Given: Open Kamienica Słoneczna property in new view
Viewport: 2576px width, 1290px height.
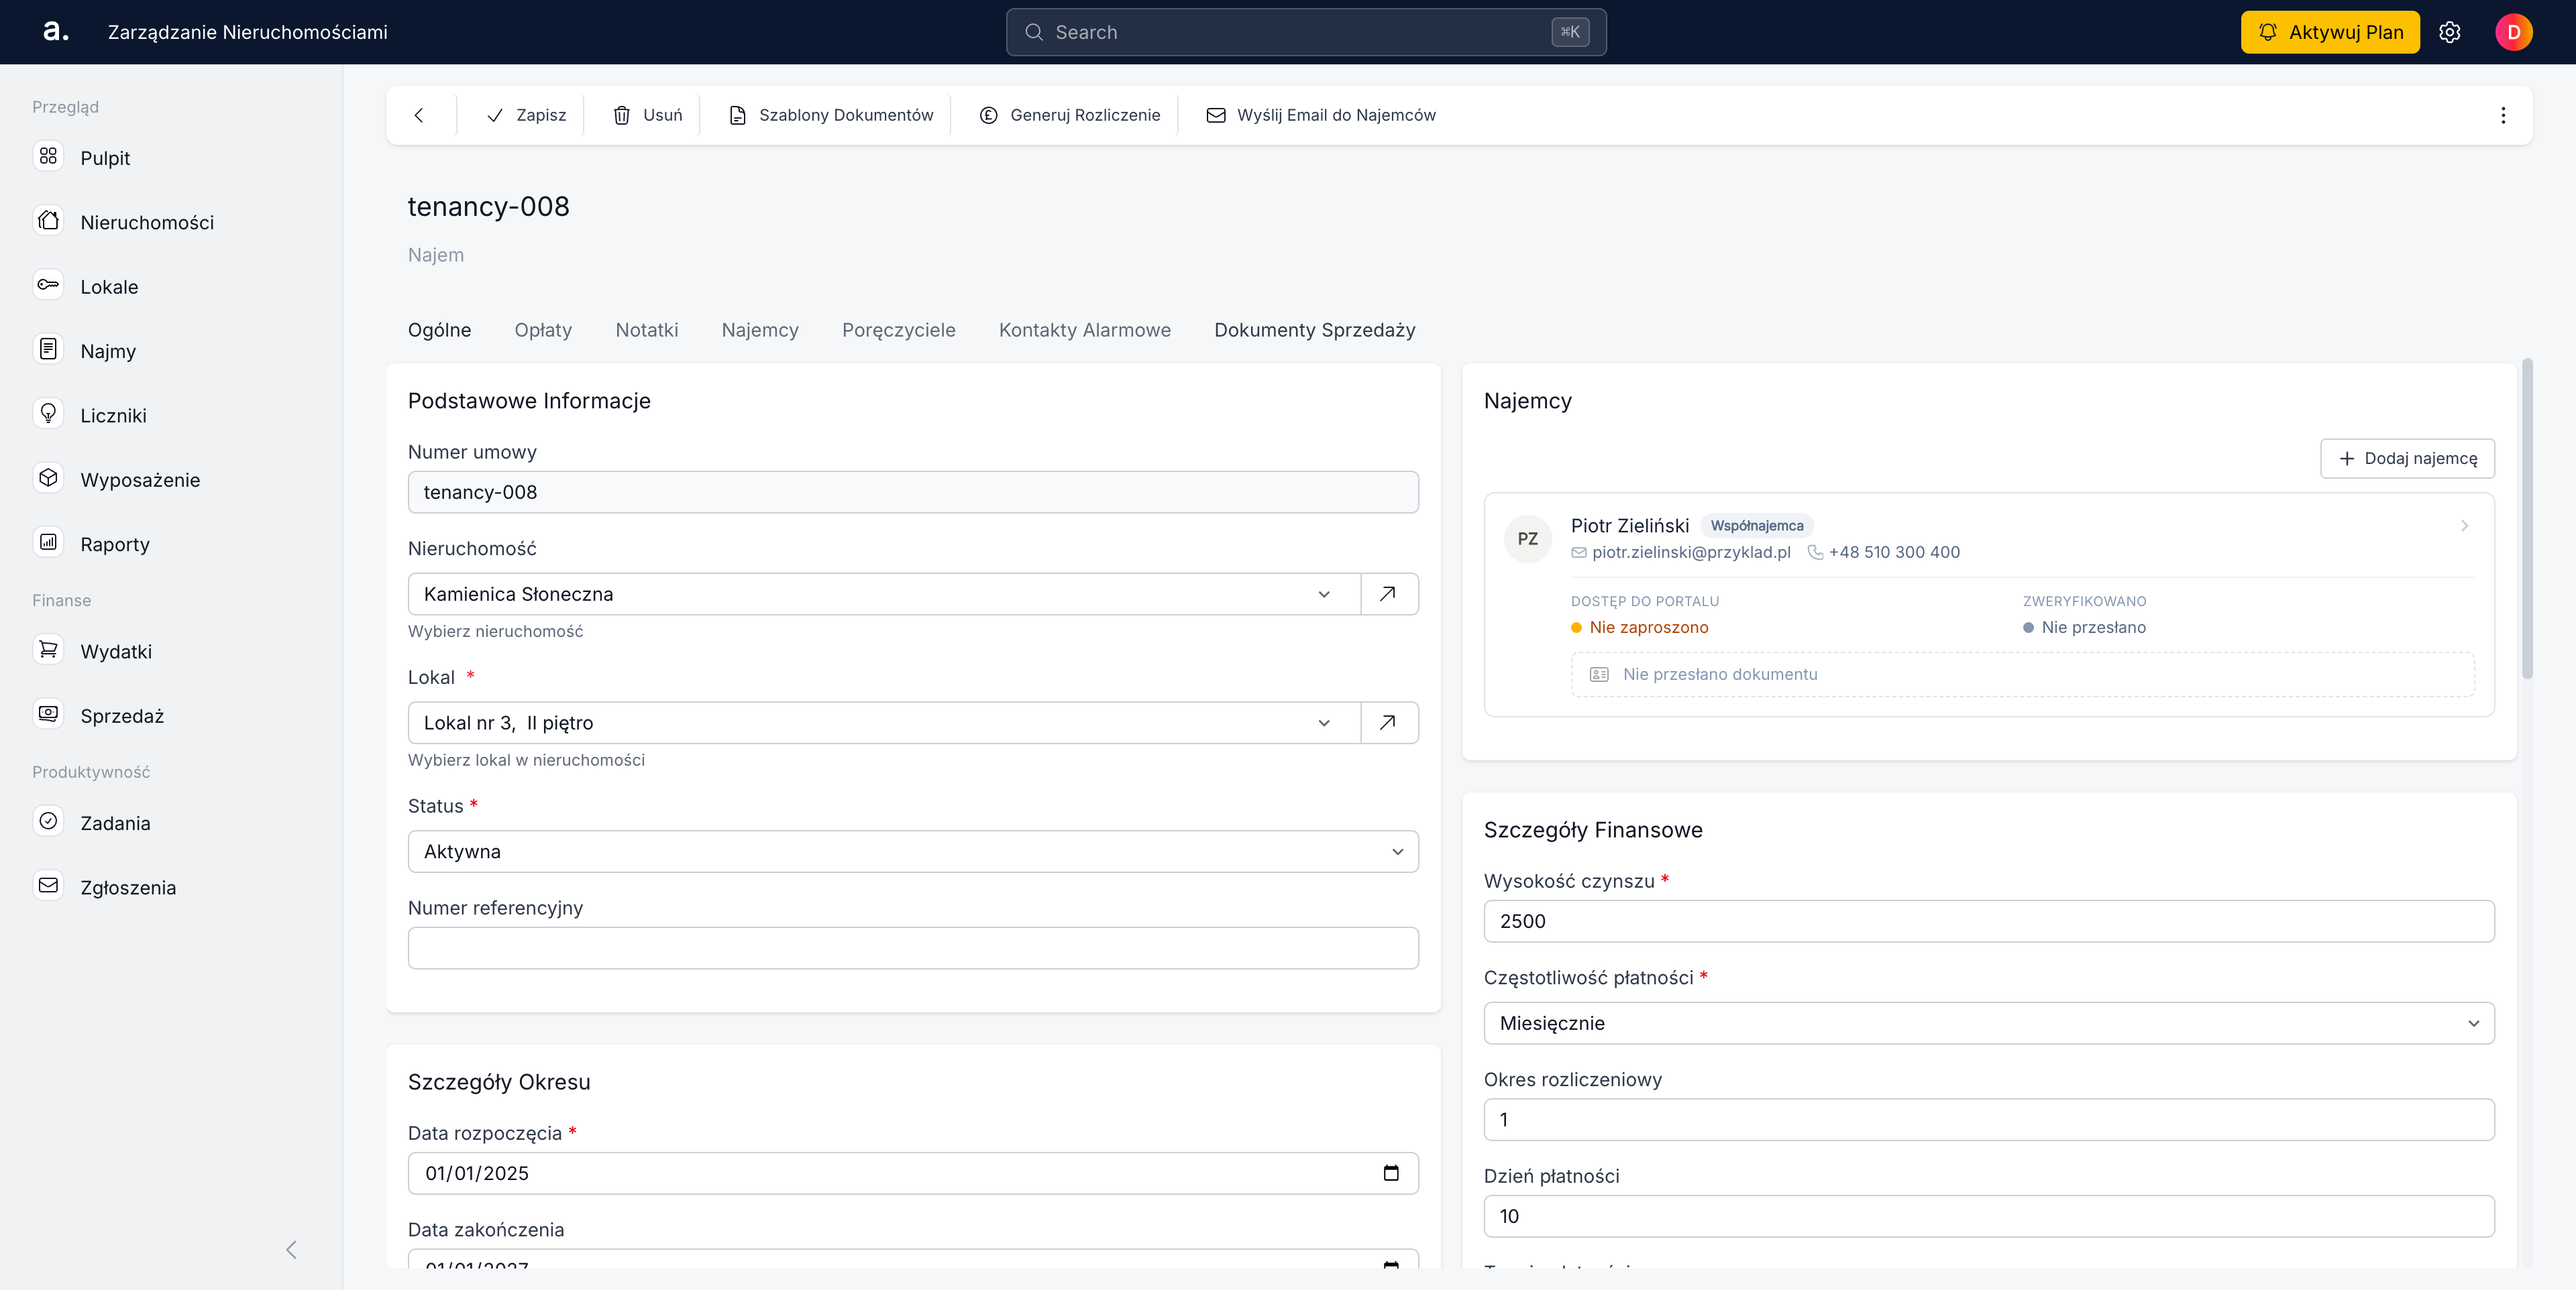Looking at the screenshot, I should [x=1388, y=593].
